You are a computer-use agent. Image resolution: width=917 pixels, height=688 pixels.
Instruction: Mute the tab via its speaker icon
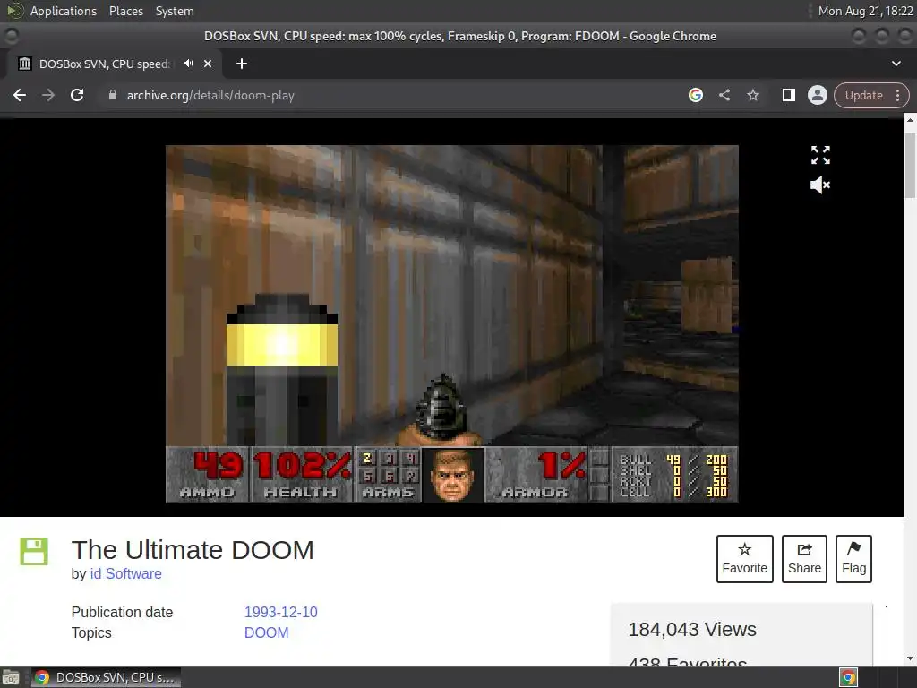188,64
